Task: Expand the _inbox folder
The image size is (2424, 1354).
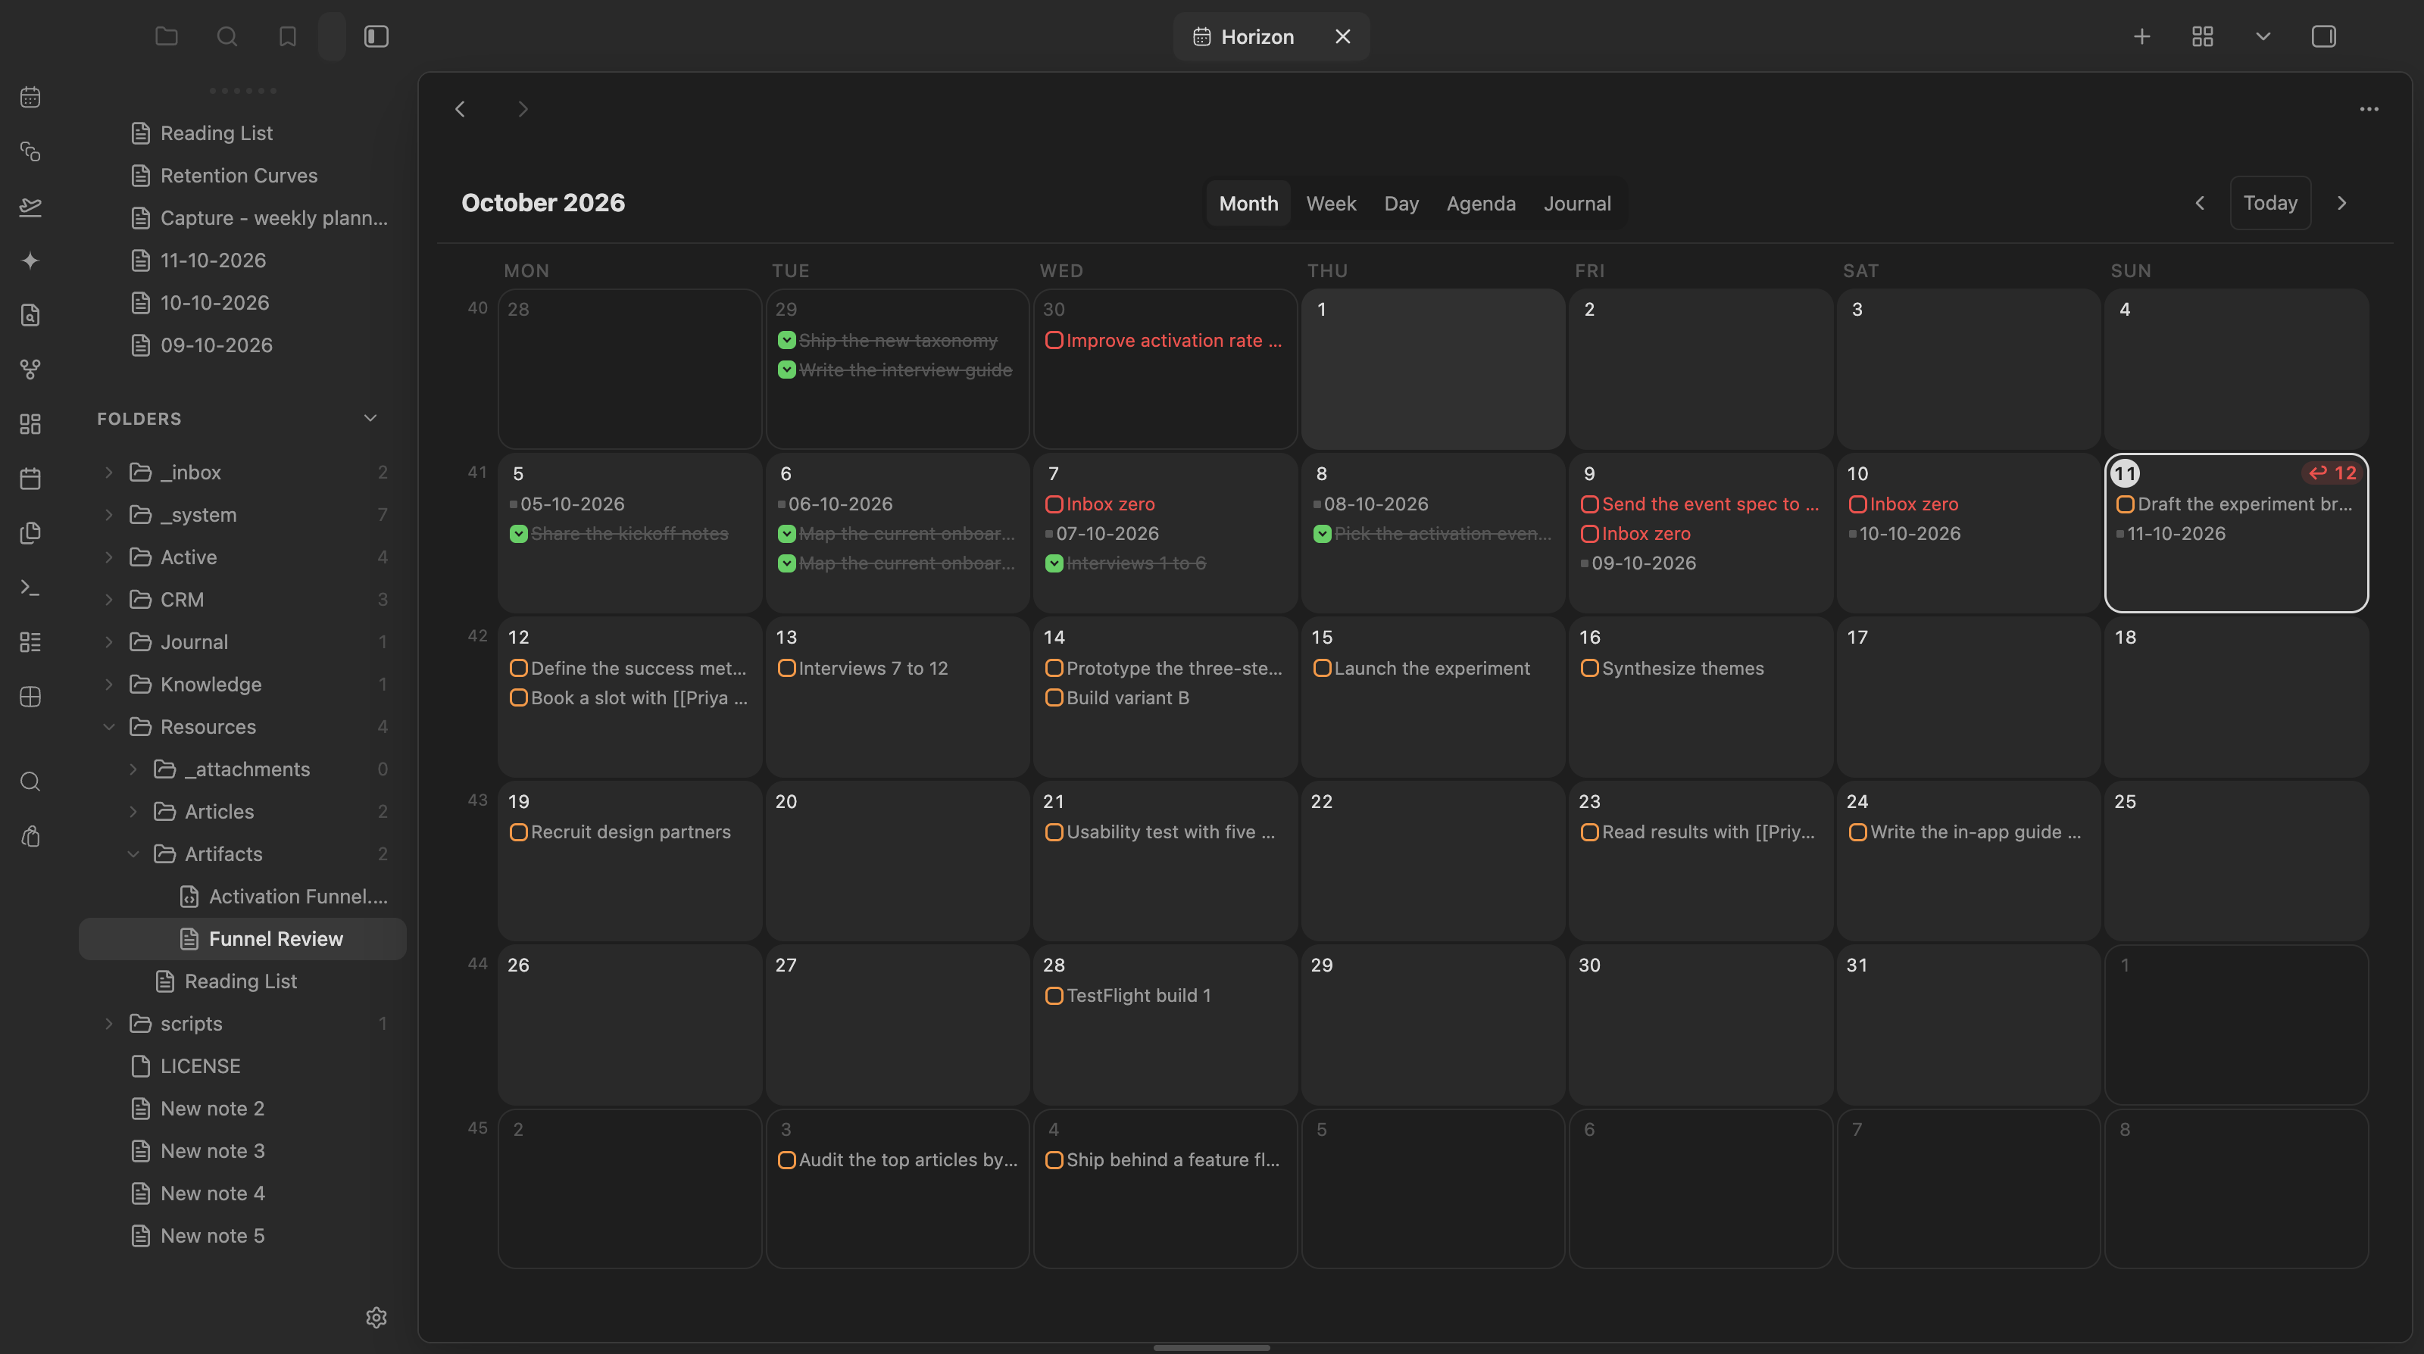Action: [108, 473]
